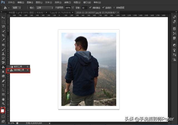The width and height of the screenshot is (178, 125).
Task: Toggle the 连续的 contiguous checkbox
Action: pos(104,8)
